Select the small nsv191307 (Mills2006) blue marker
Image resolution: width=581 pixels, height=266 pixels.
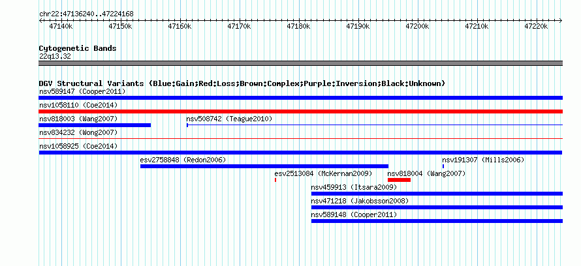tap(443, 166)
